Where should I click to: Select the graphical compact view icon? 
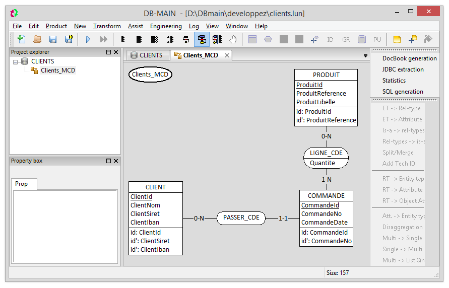[x=186, y=39]
